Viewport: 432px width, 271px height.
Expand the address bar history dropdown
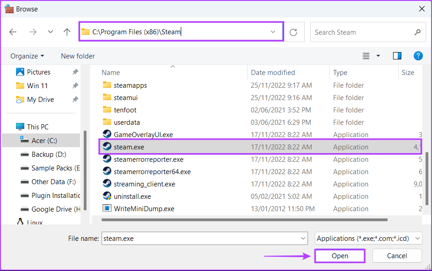(273, 32)
